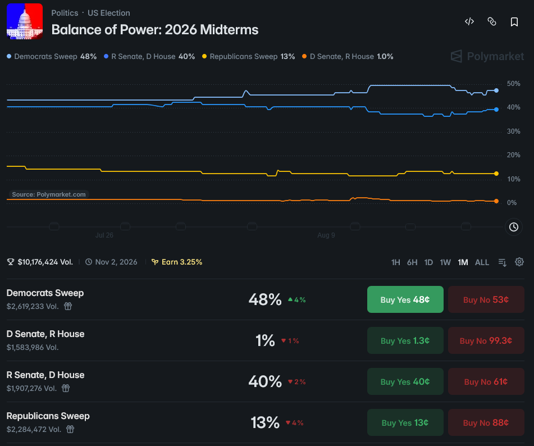Click gift icon next to Democrats Sweep volume
534x446 pixels.
click(x=68, y=306)
